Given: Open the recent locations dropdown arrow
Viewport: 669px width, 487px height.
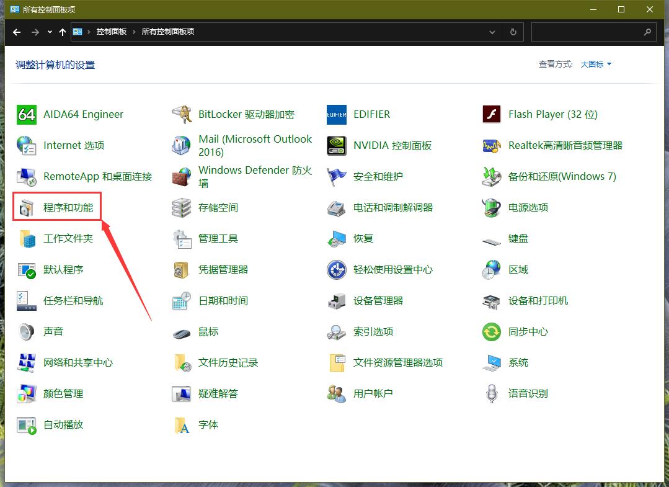Looking at the screenshot, I should pos(50,32).
